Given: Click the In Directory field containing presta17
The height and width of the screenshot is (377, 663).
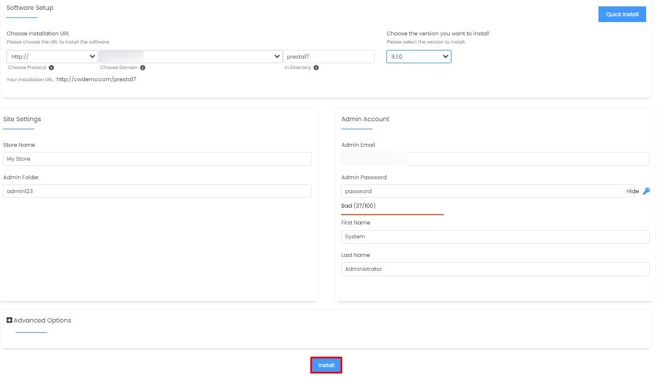Looking at the screenshot, I should click(329, 57).
